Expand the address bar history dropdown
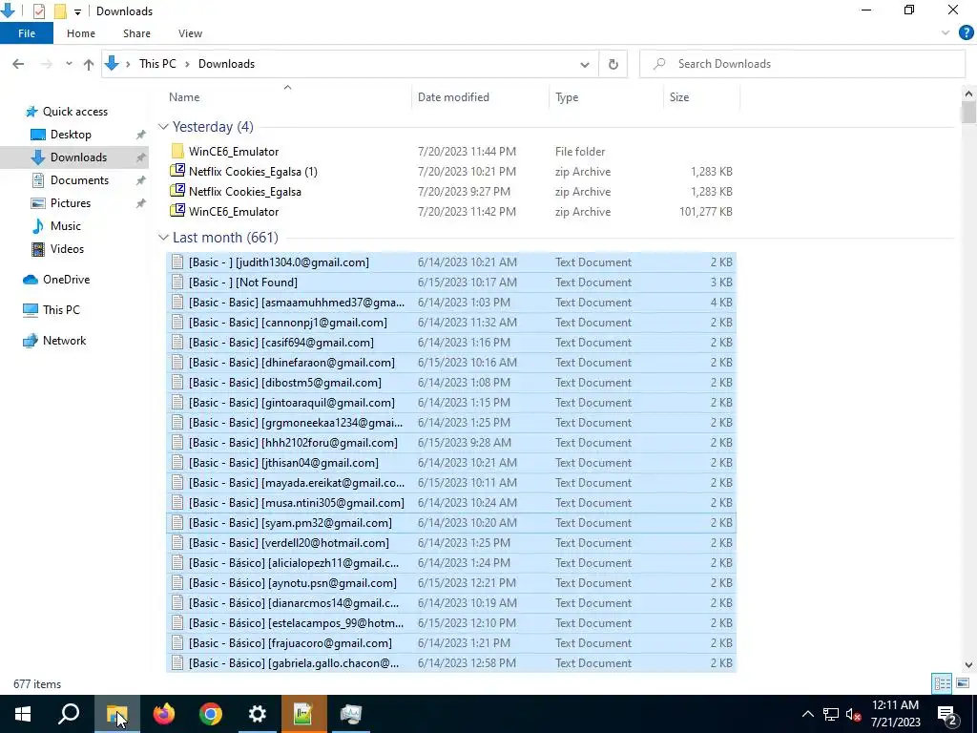 (x=585, y=64)
